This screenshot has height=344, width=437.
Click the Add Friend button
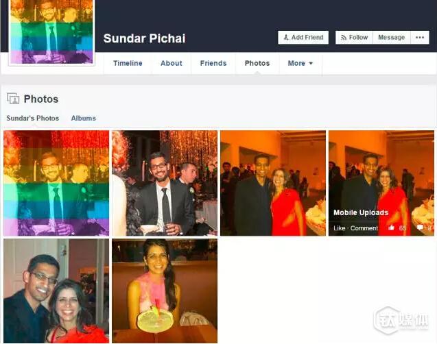[x=303, y=37]
